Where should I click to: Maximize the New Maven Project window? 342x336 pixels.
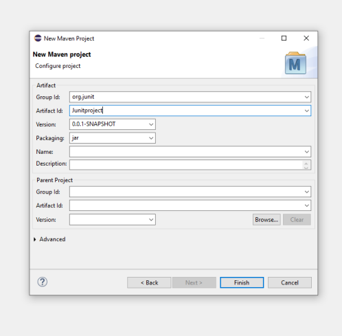(x=284, y=38)
